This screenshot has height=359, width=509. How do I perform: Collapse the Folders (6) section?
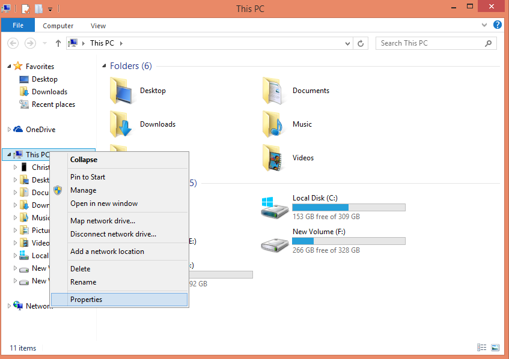[103, 65]
